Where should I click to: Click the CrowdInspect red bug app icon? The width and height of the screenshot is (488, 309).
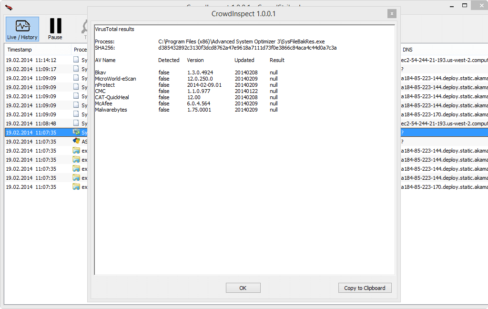click(x=9, y=7)
